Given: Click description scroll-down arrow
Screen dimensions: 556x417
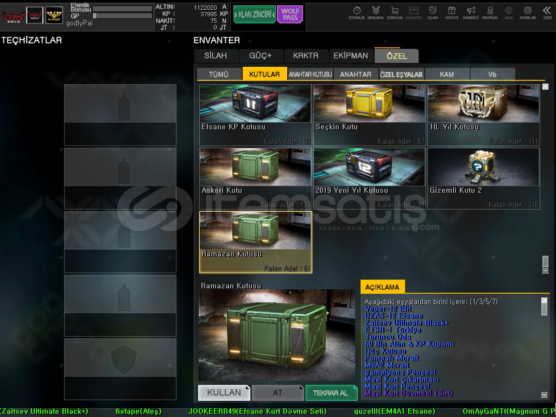Looking at the screenshot, I should [x=544, y=395].
